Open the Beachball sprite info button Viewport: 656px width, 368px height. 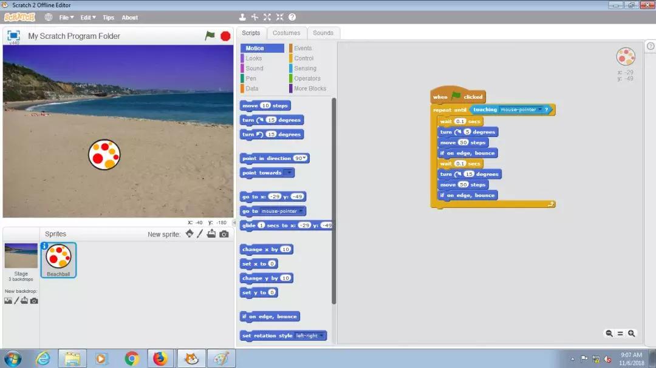pos(45,246)
